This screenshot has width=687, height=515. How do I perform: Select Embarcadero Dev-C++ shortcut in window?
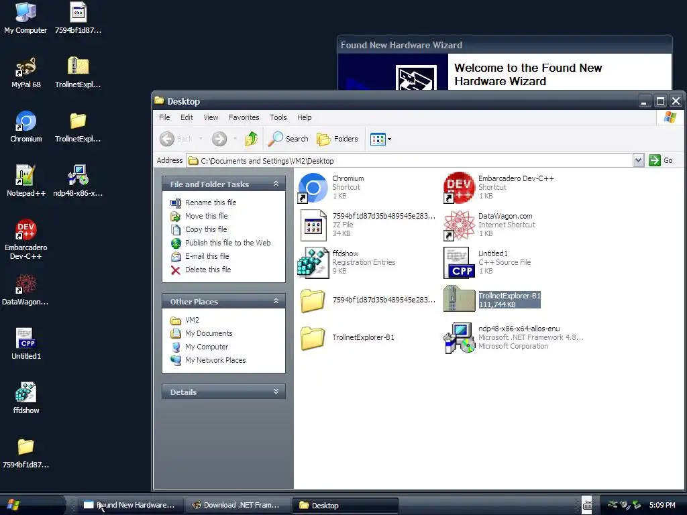pos(498,188)
